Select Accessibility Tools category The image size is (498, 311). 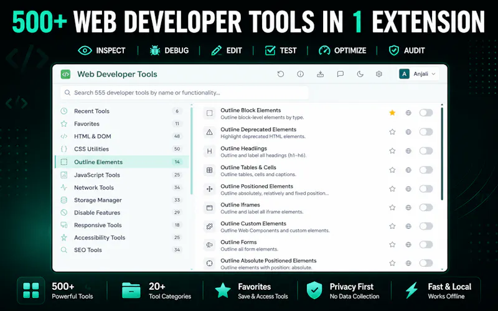(122, 238)
